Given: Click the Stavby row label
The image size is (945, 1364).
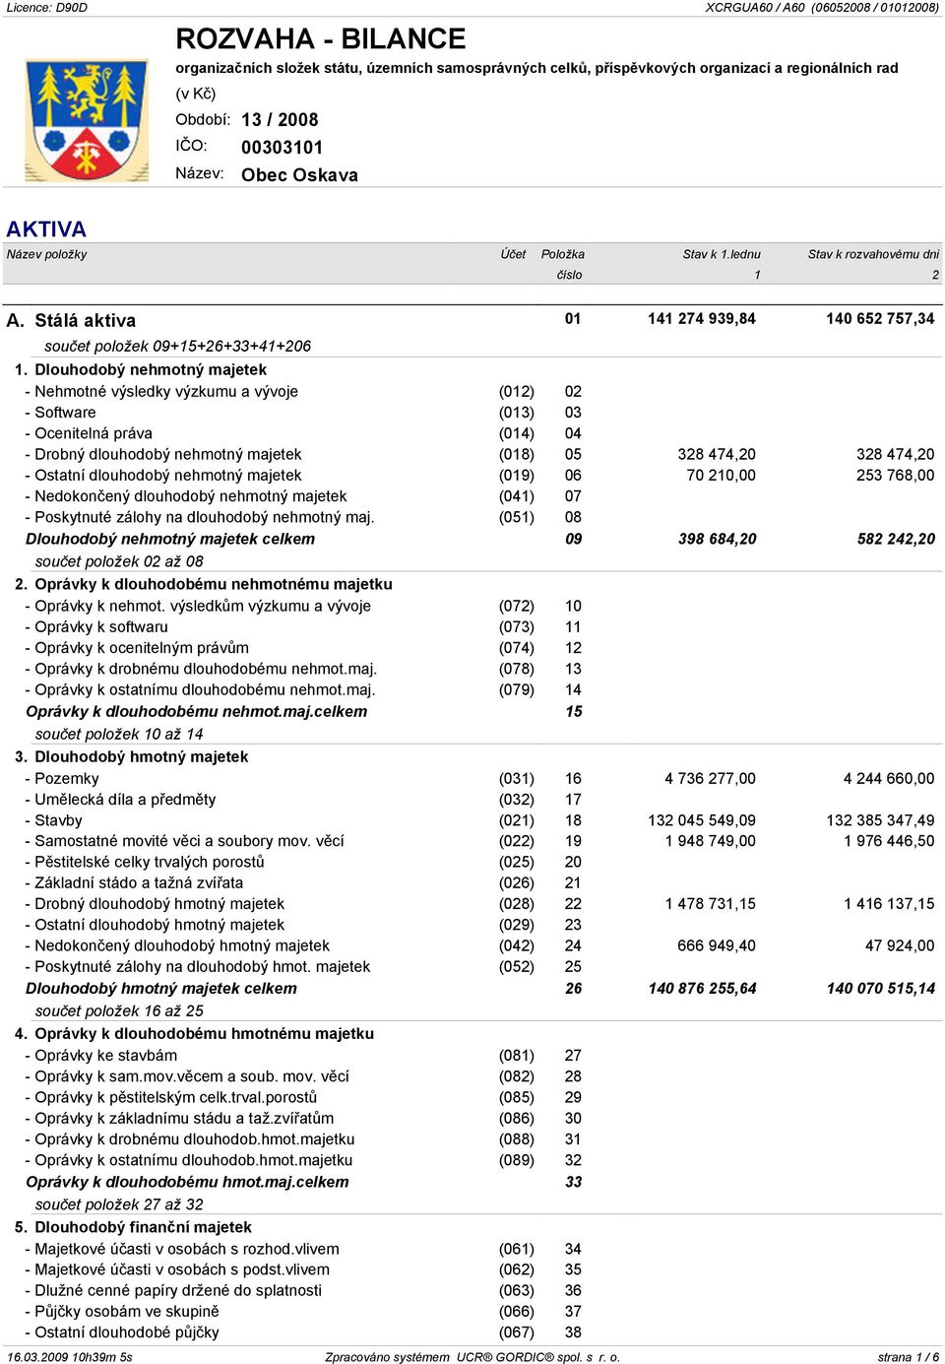Looking at the screenshot, I should click(x=58, y=821).
